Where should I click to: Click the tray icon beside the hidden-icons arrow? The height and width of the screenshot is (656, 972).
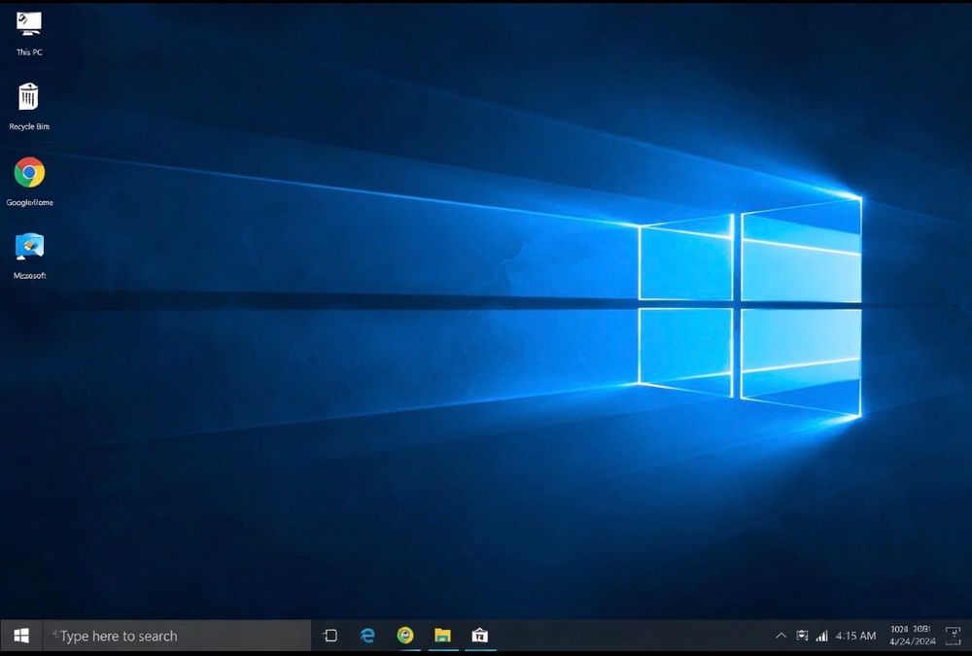pyautogui.click(x=802, y=636)
